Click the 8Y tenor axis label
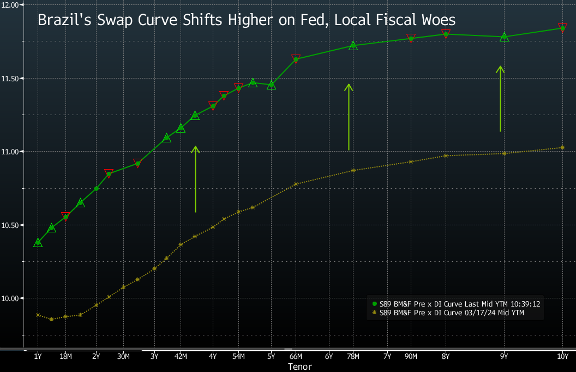The height and width of the screenshot is (372, 576). tap(446, 356)
